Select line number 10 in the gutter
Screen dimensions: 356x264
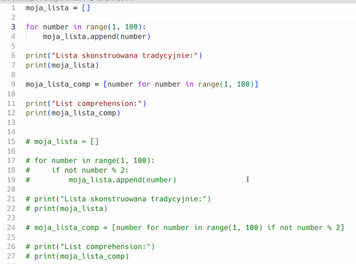11,94
